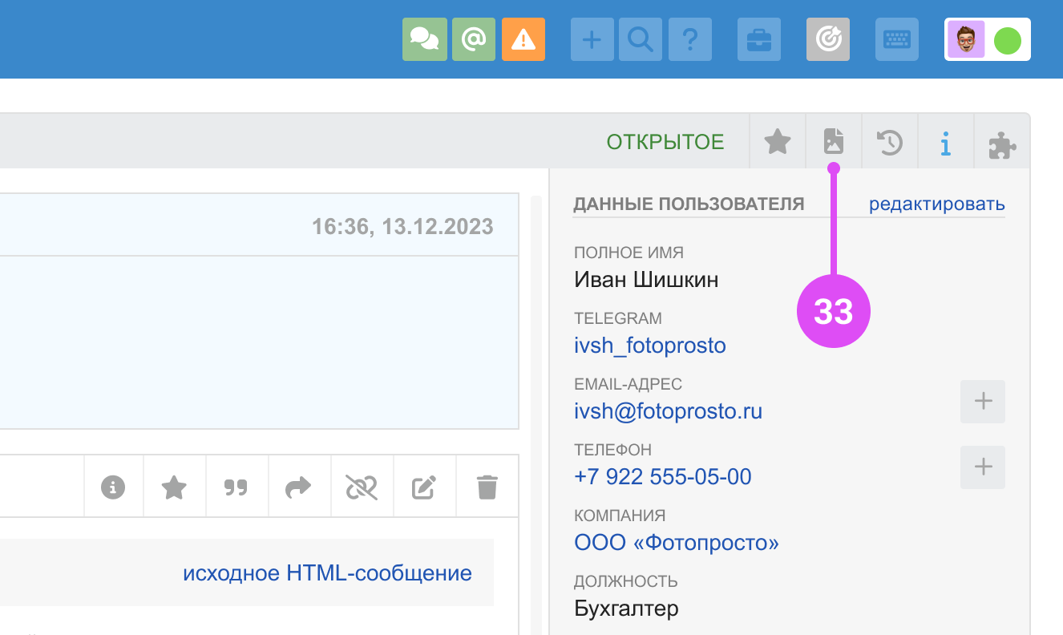
Task: Click the редактировать link
Action: click(936, 204)
